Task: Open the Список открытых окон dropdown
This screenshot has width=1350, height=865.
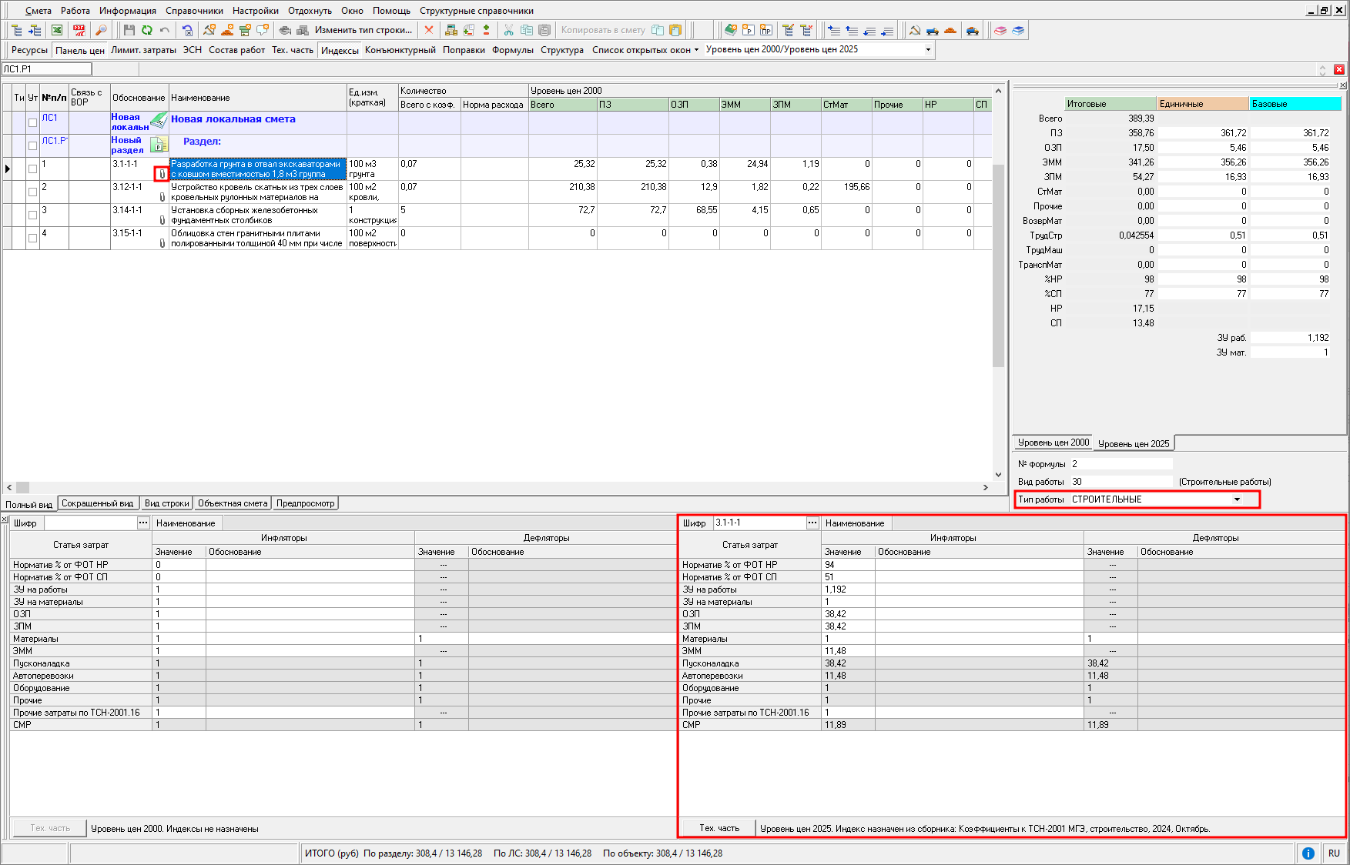Action: (645, 50)
